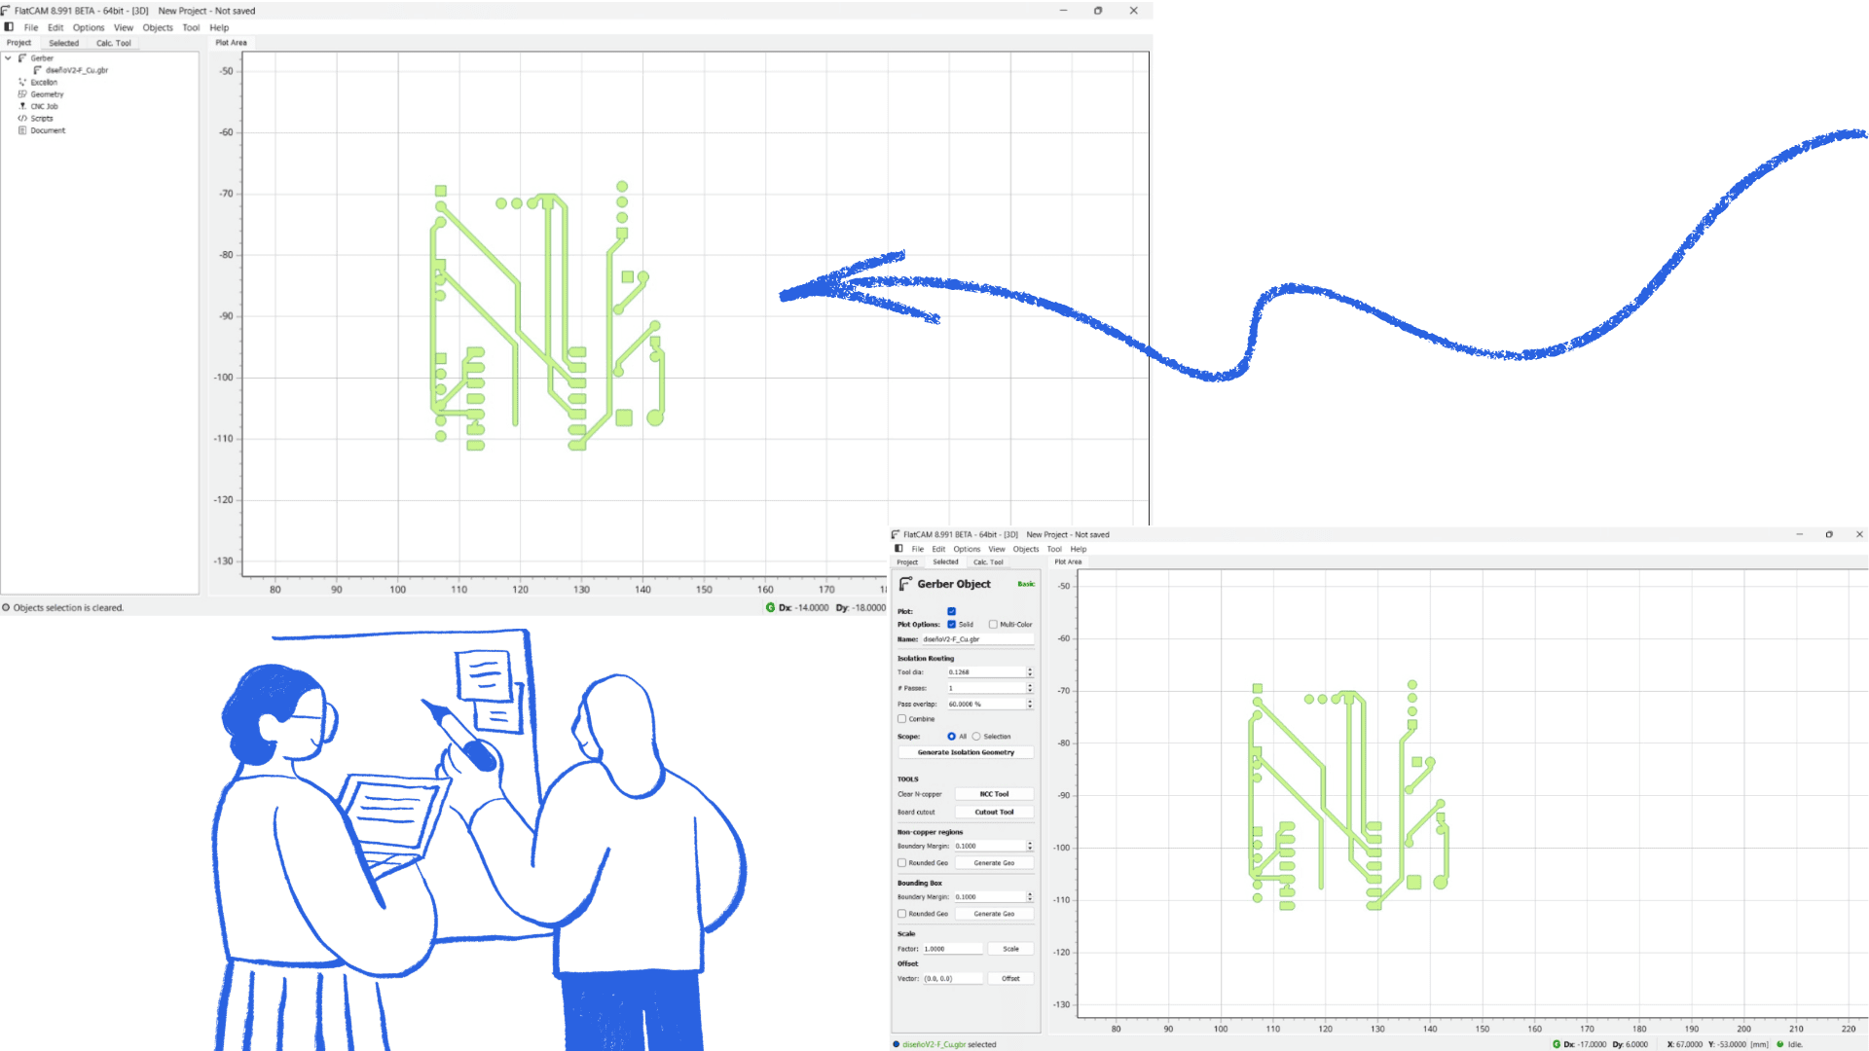
Task: Select the Selection scope radio button
Action: (x=976, y=737)
